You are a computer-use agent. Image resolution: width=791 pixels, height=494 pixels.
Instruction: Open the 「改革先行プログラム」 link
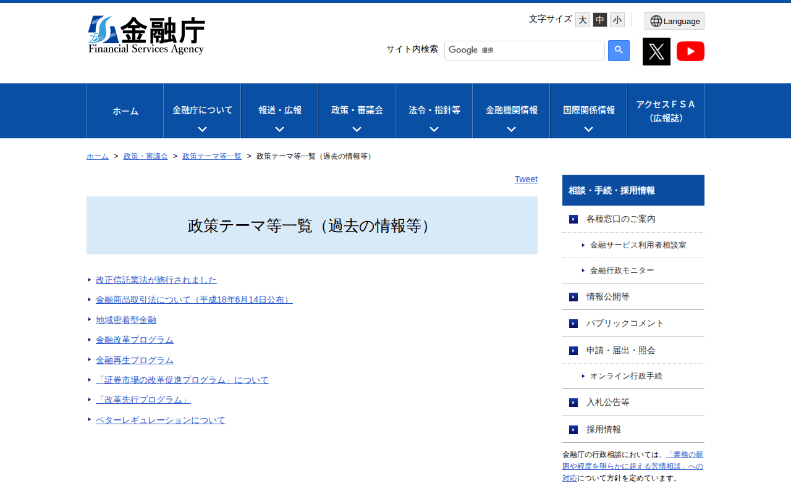coord(143,400)
